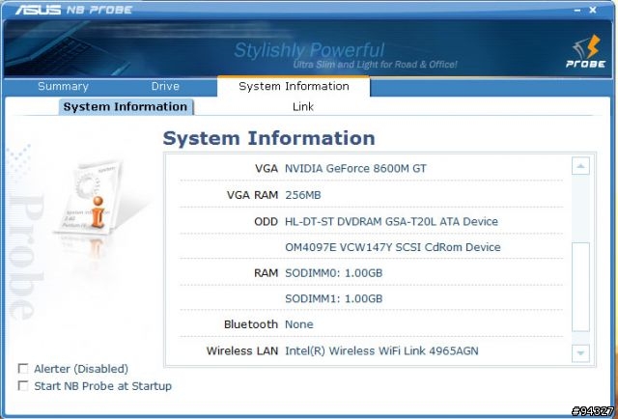Switch to the Drive tab
The image size is (618, 419).
pos(165,86)
